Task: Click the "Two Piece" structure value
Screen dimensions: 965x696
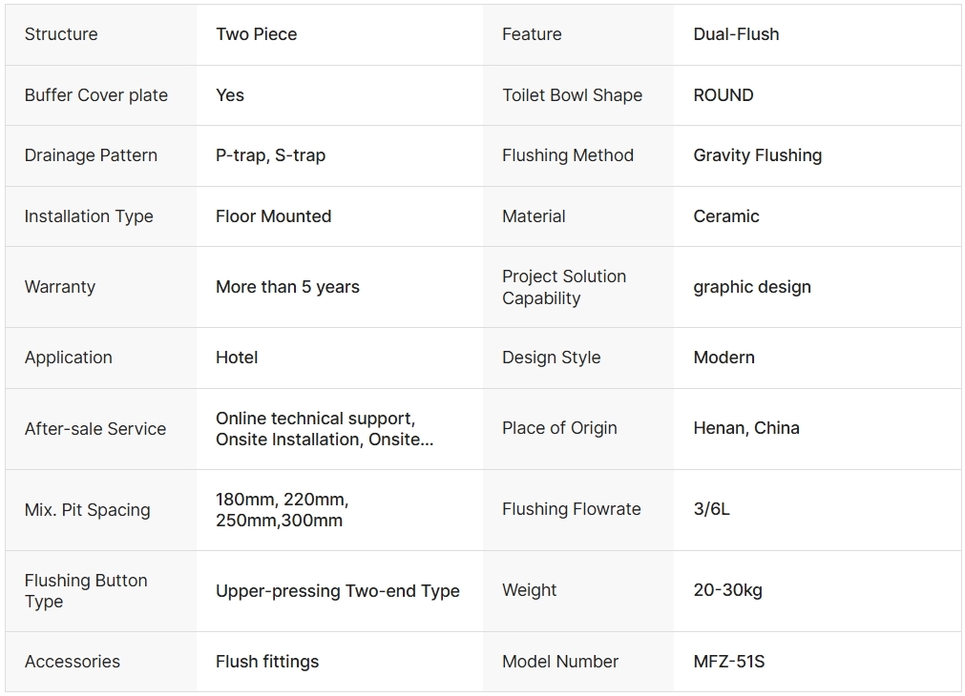Action: [x=256, y=34]
